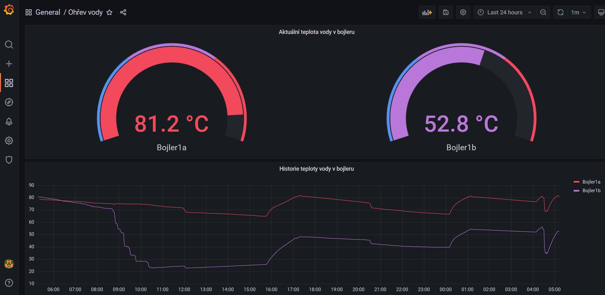This screenshot has width=605, height=295.
Task: Toggle Bojler1a series in the legend
Action: [x=591, y=182]
